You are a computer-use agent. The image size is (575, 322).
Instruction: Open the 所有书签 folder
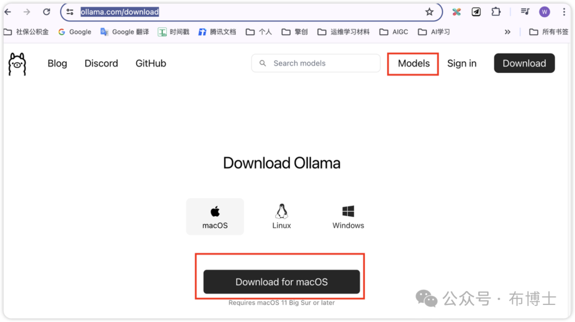[x=548, y=32]
